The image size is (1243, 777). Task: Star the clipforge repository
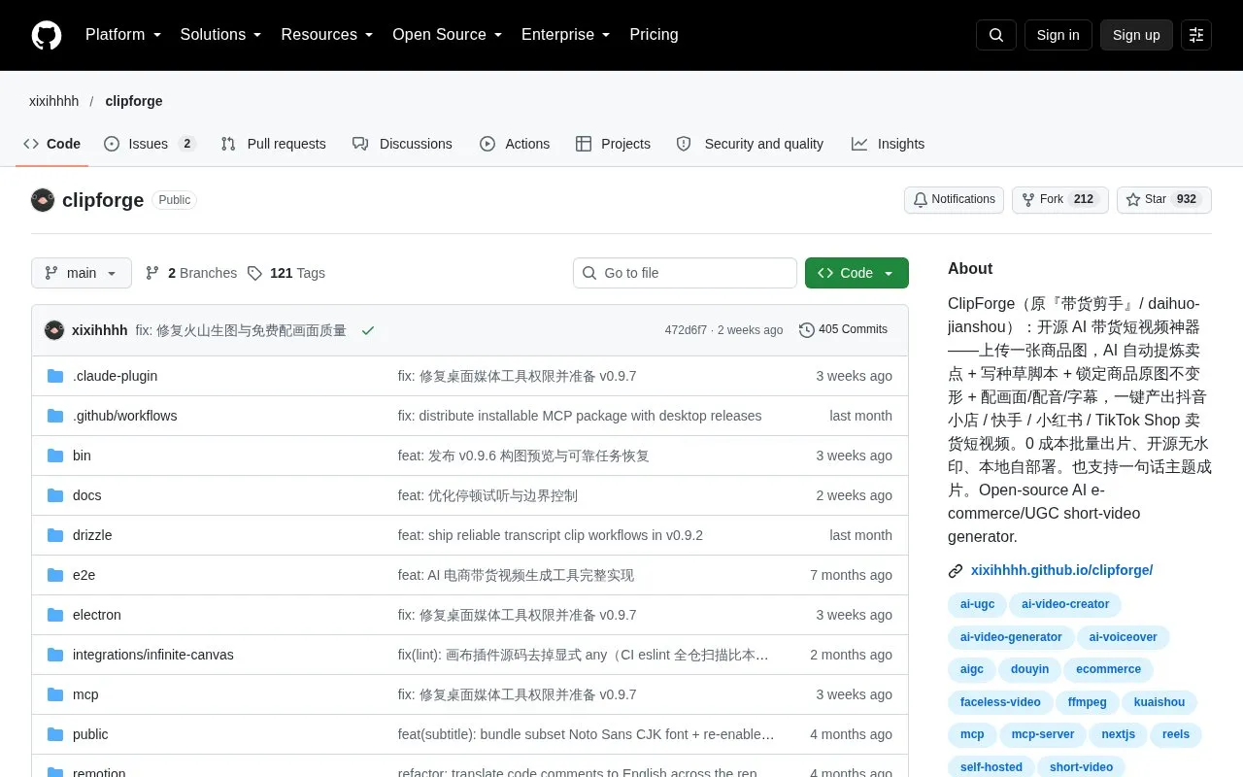(x=1164, y=200)
